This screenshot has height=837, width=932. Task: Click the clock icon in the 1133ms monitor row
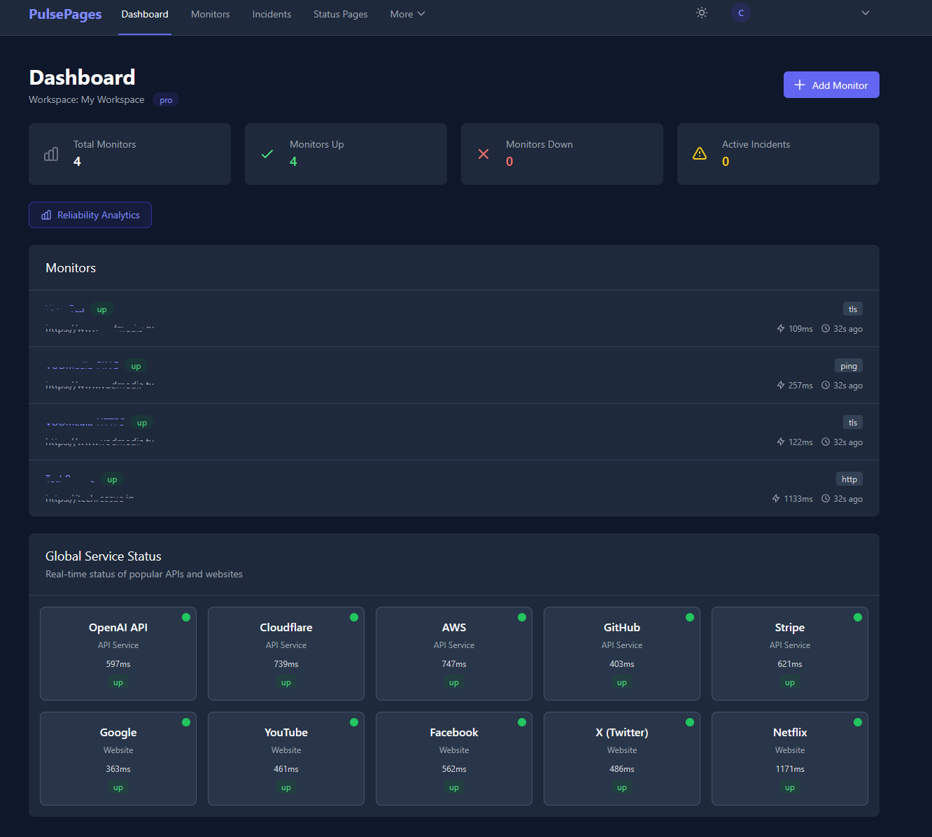point(826,498)
